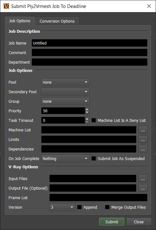The width and height of the screenshot is (156, 230).
Task: Open the On Job Complete dropdown
Action: coord(65,158)
